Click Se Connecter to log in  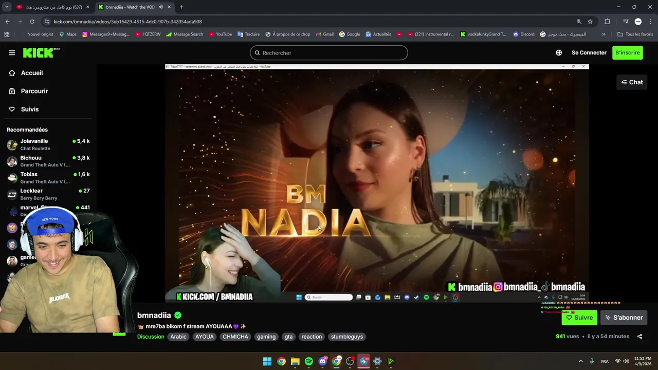click(x=589, y=52)
